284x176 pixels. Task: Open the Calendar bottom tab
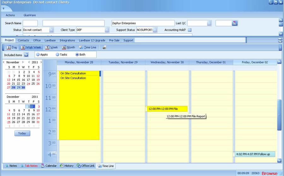49,166
